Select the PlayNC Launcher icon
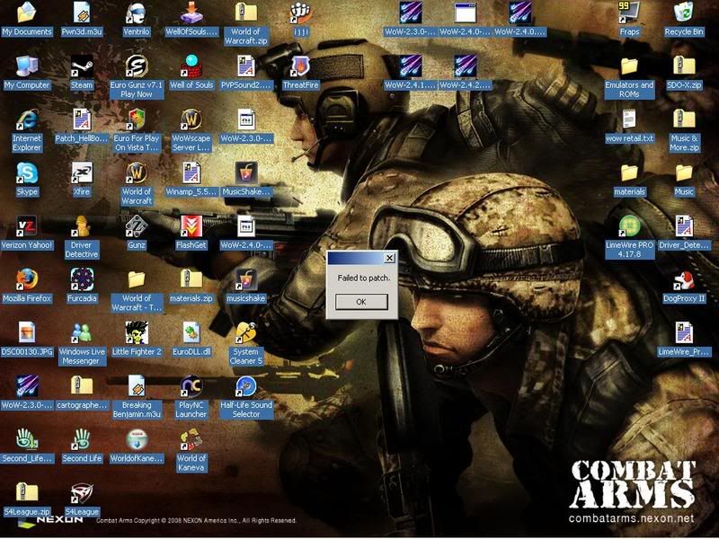This screenshot has height=539, width=719. click(191, 386)
